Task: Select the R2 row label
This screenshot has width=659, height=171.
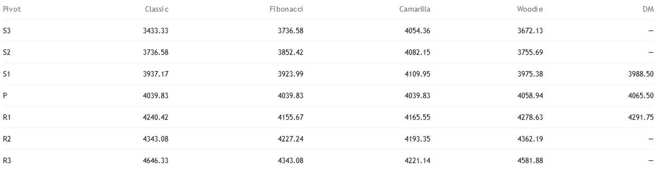Action: click(6, 139)
